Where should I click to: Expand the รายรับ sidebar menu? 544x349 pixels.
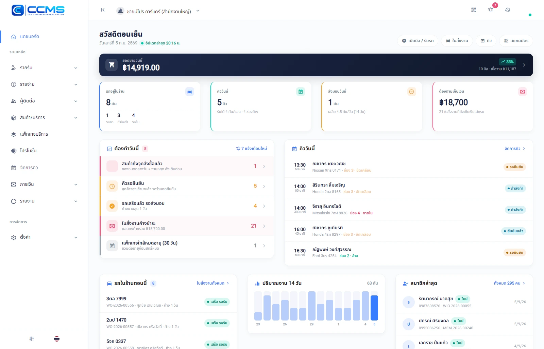point(44,68)
